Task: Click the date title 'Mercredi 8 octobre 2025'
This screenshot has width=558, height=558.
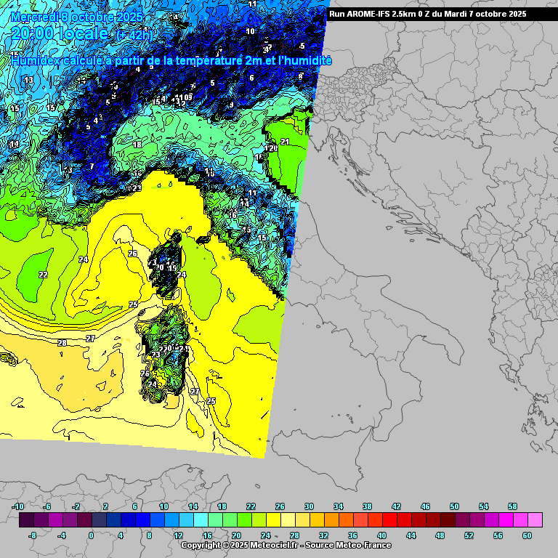Action: click(x=73, y=15)
